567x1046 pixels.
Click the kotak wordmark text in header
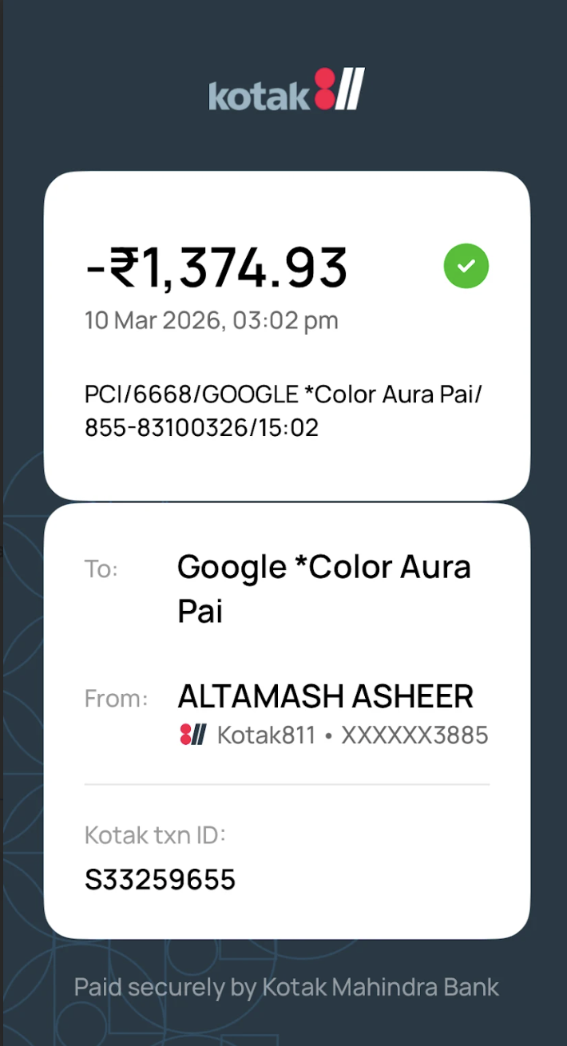[260, 95]
